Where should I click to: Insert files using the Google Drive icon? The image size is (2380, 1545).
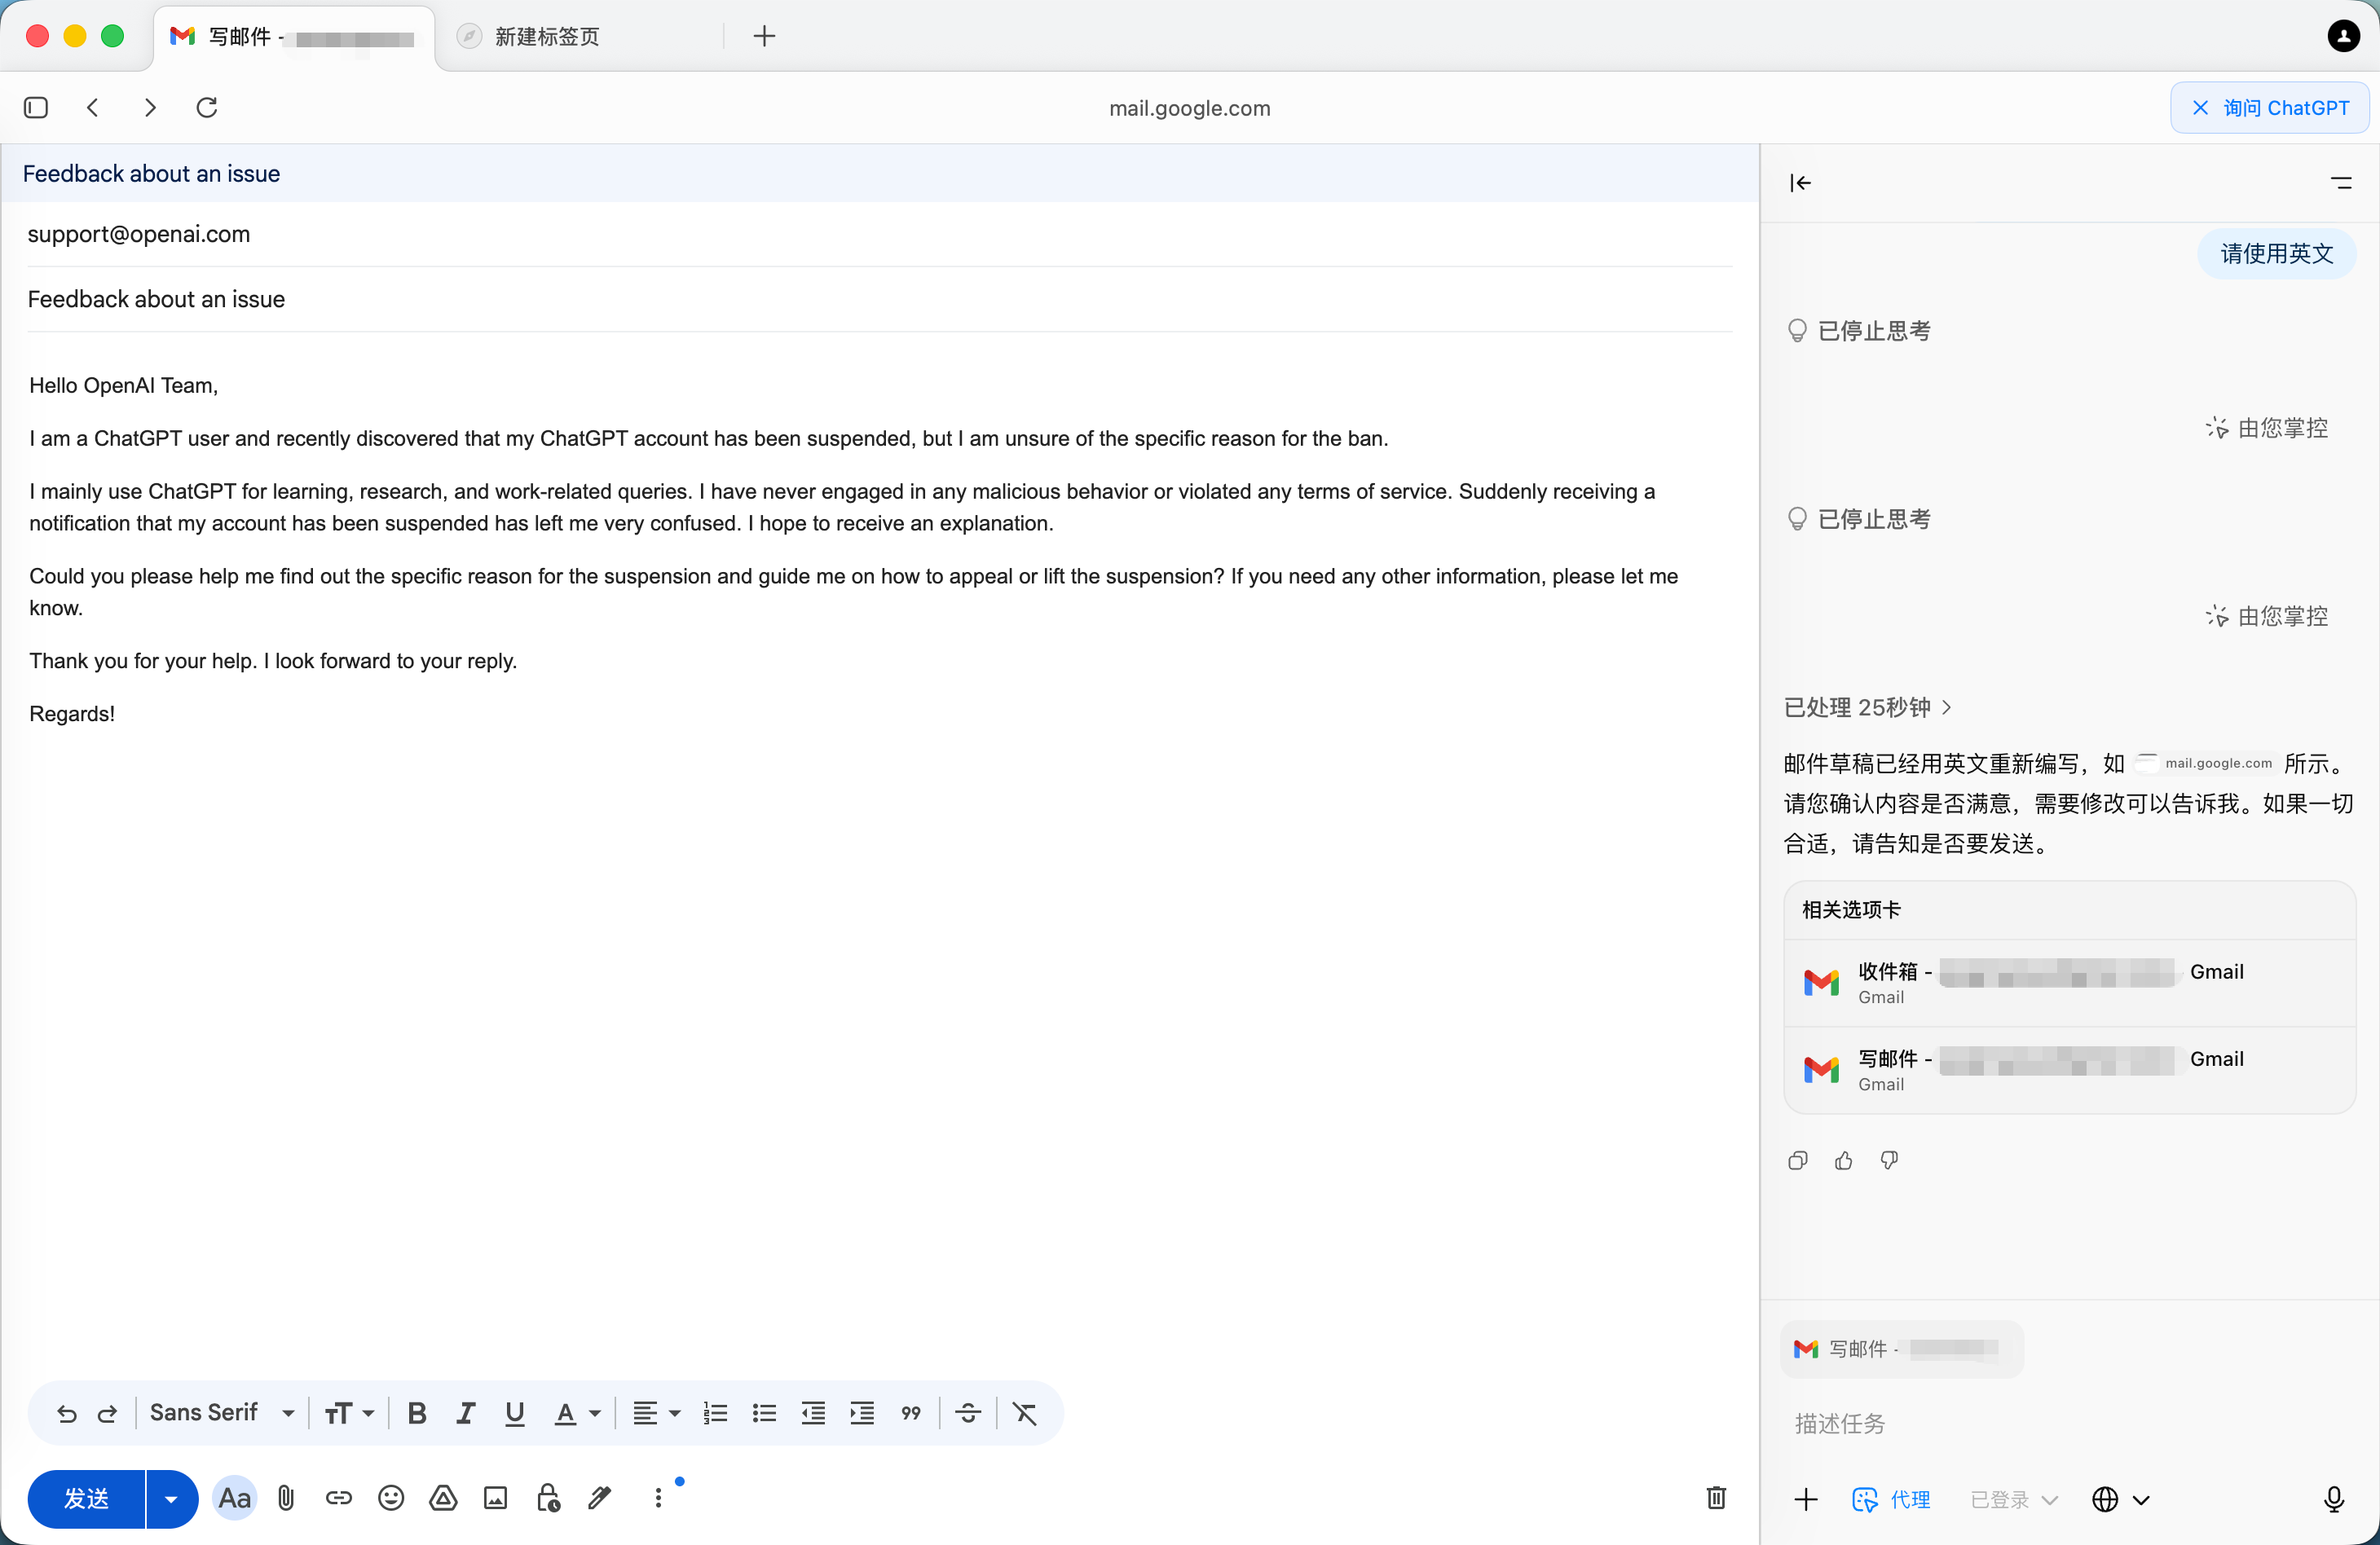[443, 1498]
